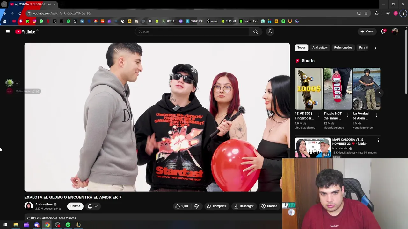408x229 pixels.
Task: Open subscription notification bell dropdown
Action: (93, 206)
